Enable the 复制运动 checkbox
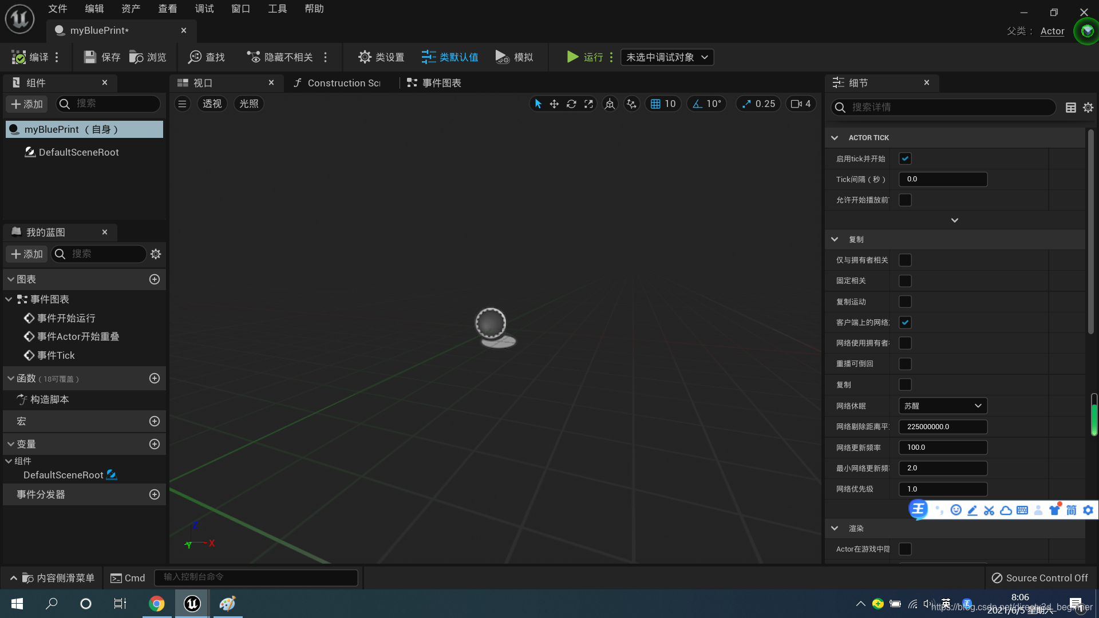Viewport: 1099px width, 618px height. (x=905, y=302)
